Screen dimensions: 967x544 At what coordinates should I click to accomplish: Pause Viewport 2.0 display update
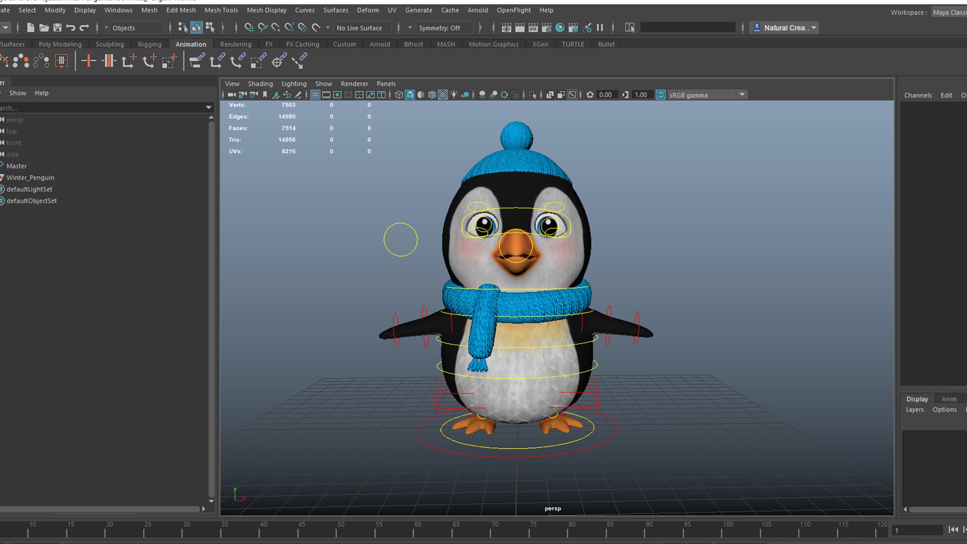click(600, 28)
